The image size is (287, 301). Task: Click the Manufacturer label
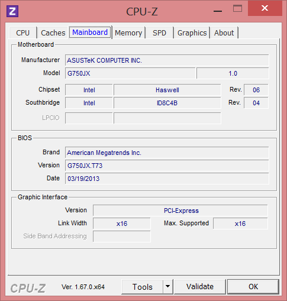[40, 60]
